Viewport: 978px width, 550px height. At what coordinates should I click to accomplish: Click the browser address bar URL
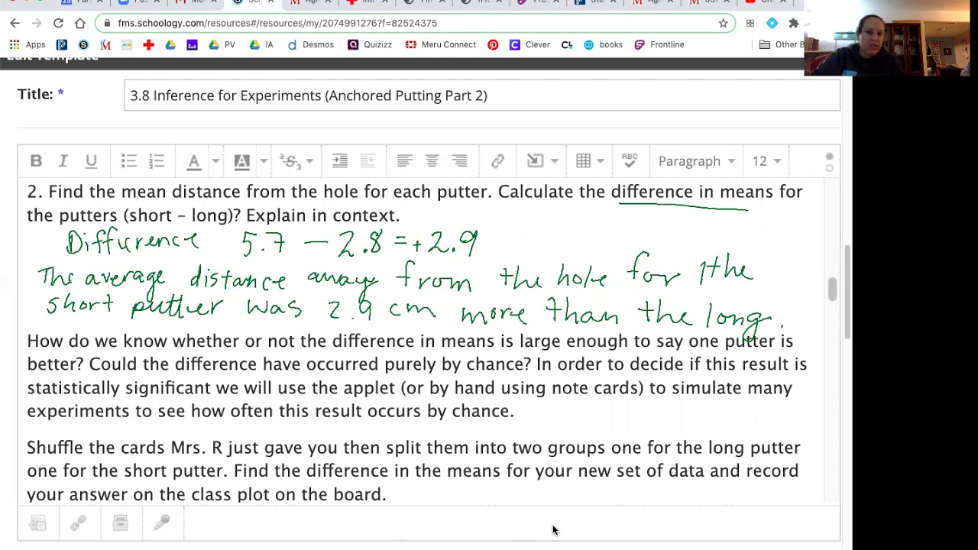277,24
